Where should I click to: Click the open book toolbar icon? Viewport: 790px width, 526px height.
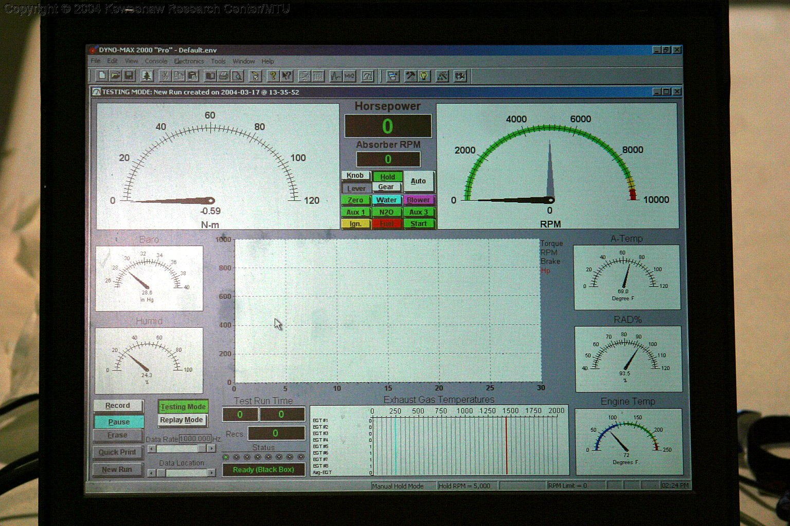[x=210, y=76]
